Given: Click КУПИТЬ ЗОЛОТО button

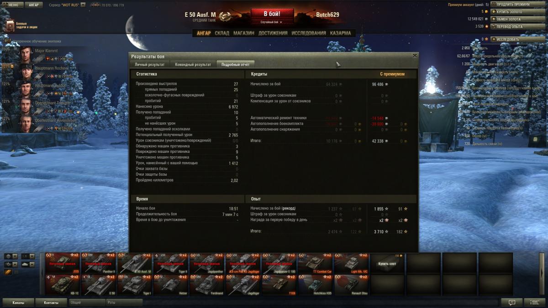Looking at the screenshot, I should coord(518,12).
